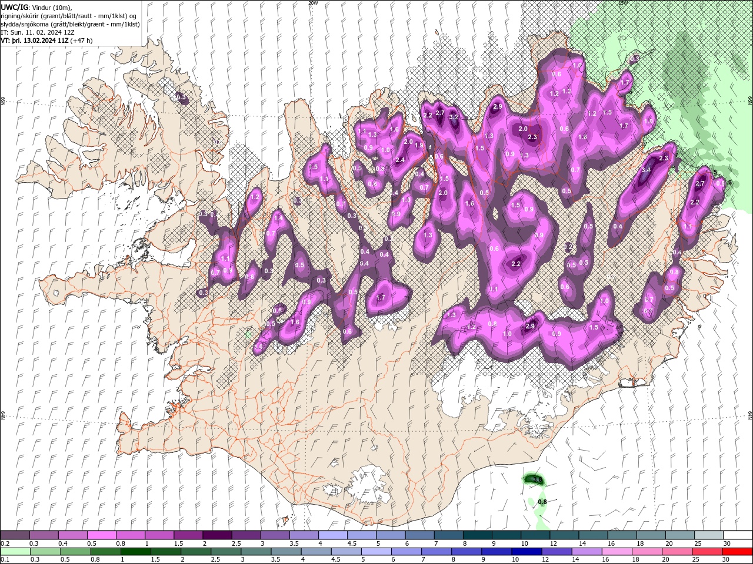Select the light lavender top-row swatch between 4 and 4.5
753x564 pixels.
point(333,535)
